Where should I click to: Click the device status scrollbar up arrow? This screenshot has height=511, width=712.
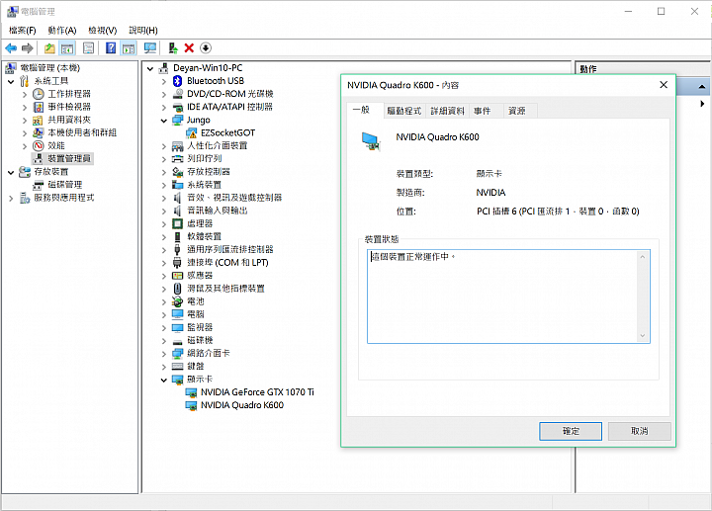(643, 257)
